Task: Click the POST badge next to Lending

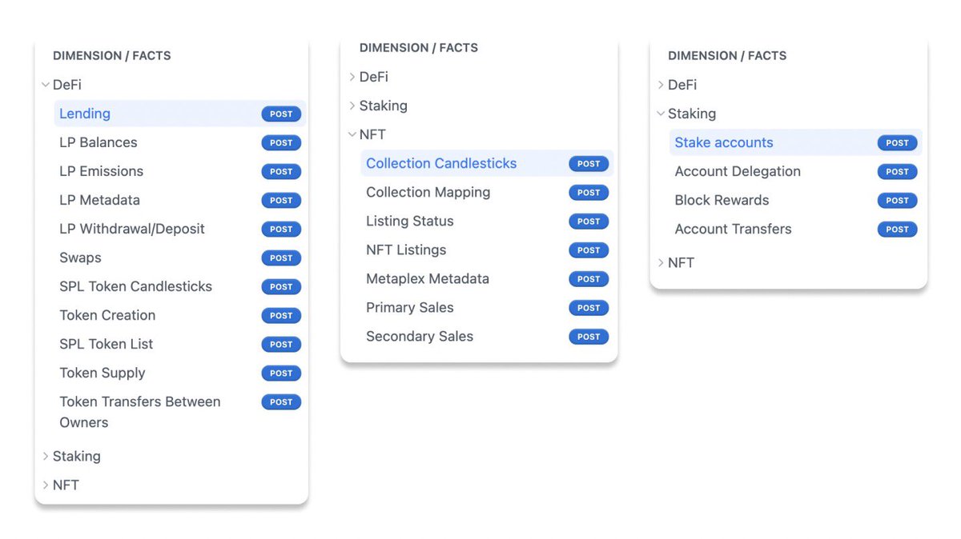Action: (281, 114)
